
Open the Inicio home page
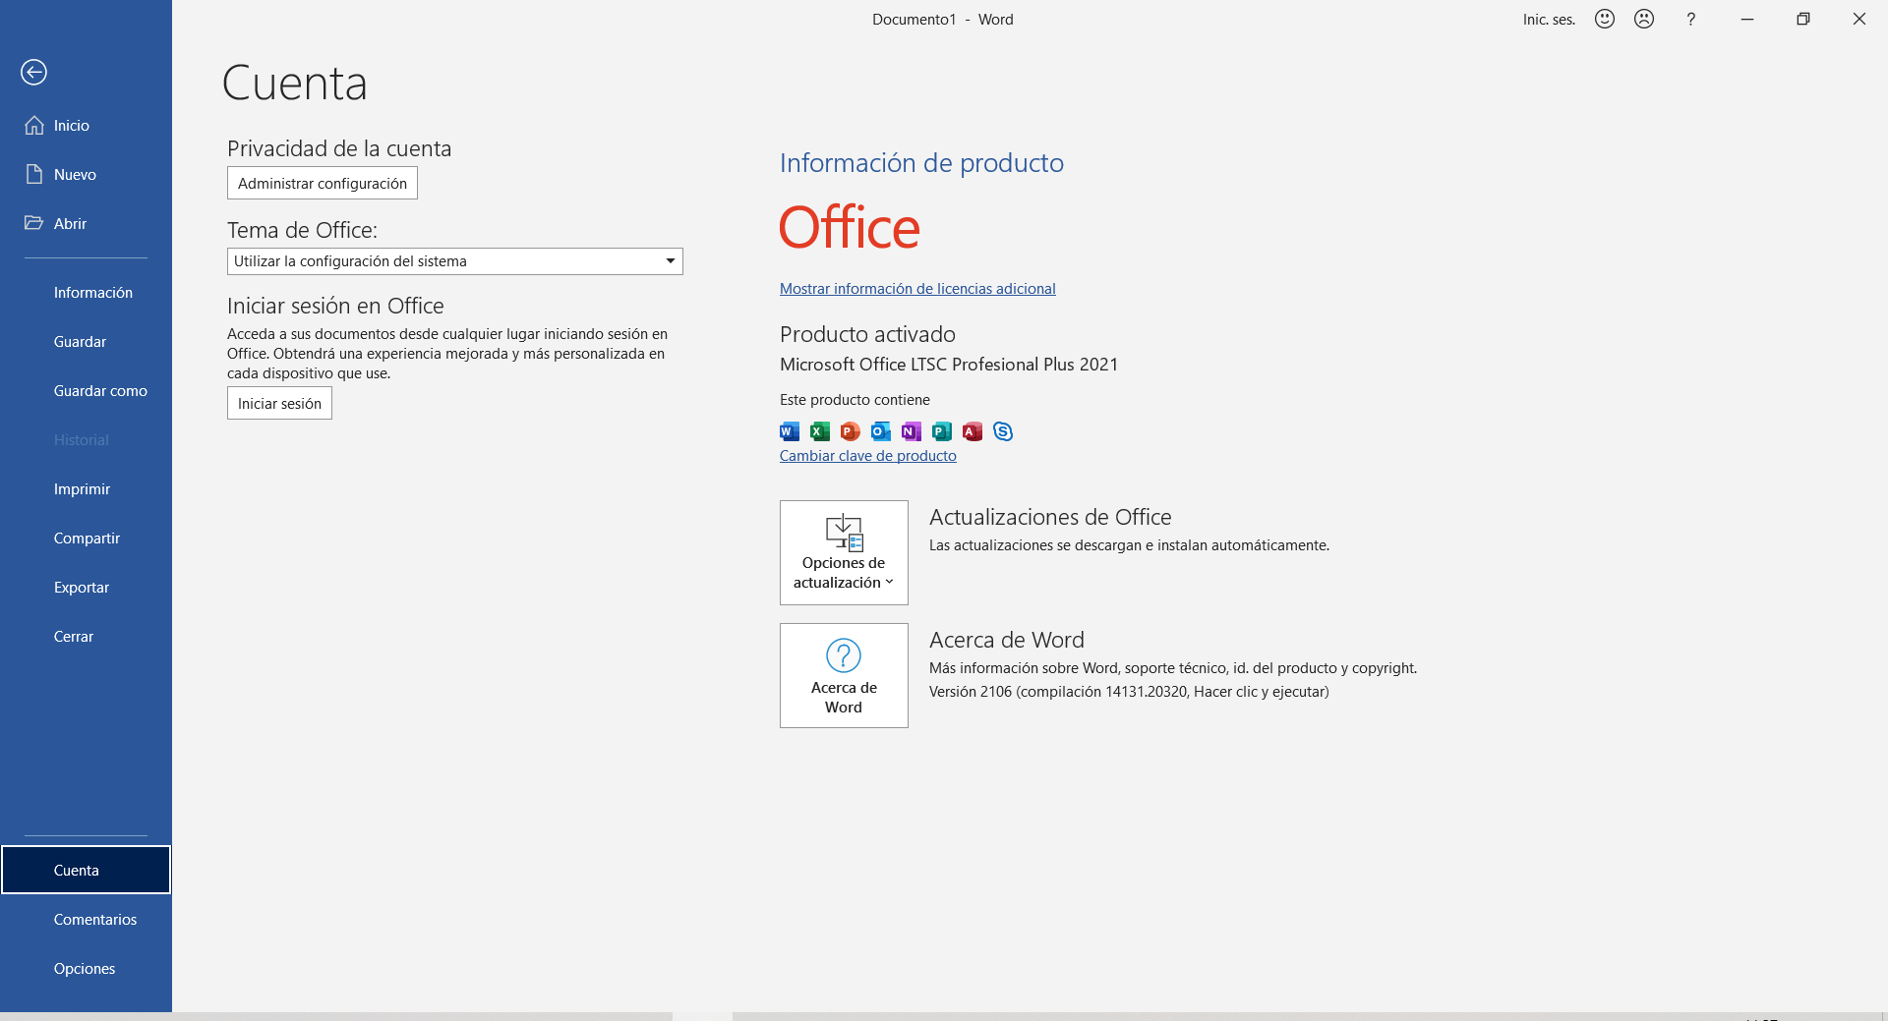tap(86, 125)
